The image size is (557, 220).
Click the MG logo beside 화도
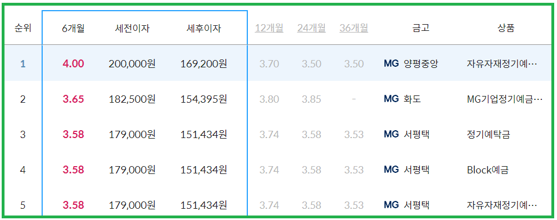click(391, 99)
